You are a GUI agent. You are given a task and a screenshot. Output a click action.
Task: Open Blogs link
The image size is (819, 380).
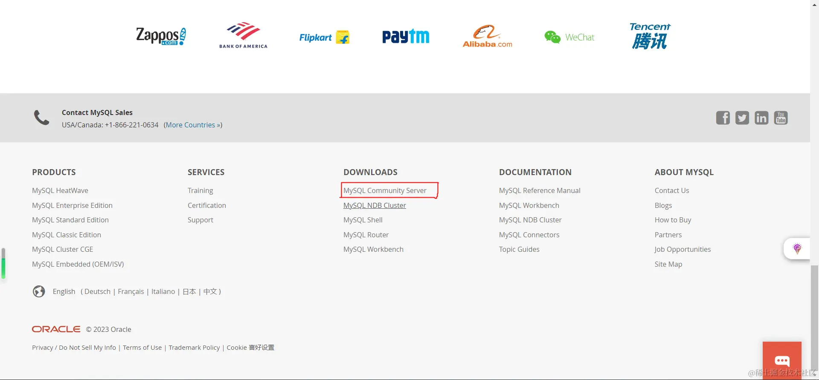pos(663,205)
